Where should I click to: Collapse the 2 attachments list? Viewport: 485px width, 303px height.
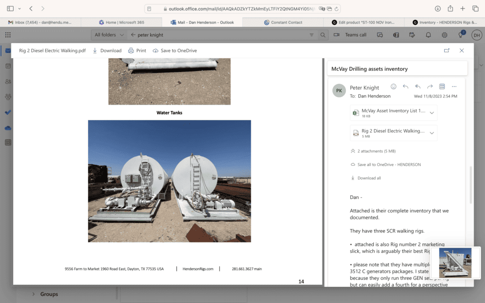coord(353,151)
